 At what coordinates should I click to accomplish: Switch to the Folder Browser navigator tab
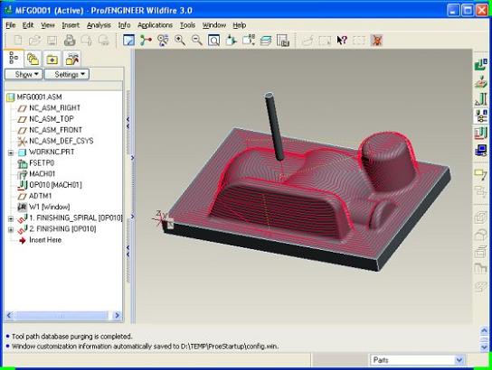click(33, 59)
